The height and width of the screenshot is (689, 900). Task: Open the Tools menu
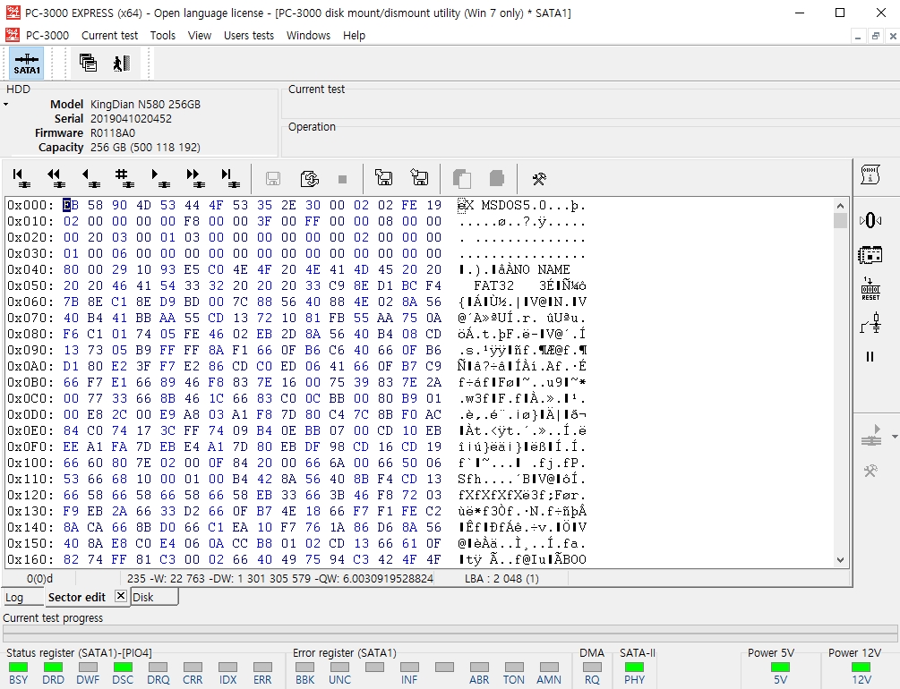point(162,36)
